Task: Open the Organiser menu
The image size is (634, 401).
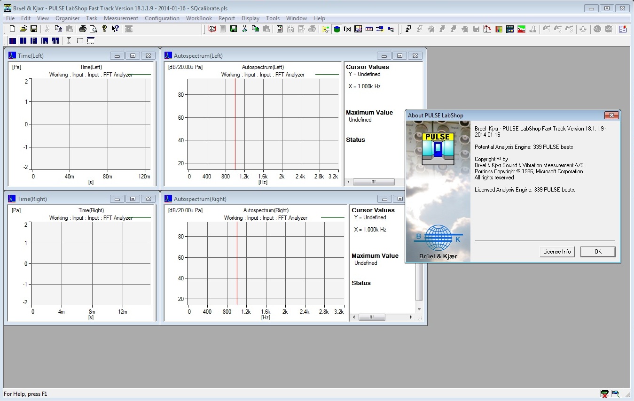Action: point(67,18)
